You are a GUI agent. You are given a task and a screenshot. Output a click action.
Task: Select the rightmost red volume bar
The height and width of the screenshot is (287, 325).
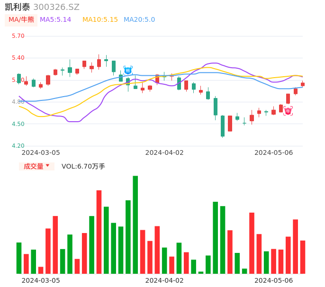[x=303, y=257]
